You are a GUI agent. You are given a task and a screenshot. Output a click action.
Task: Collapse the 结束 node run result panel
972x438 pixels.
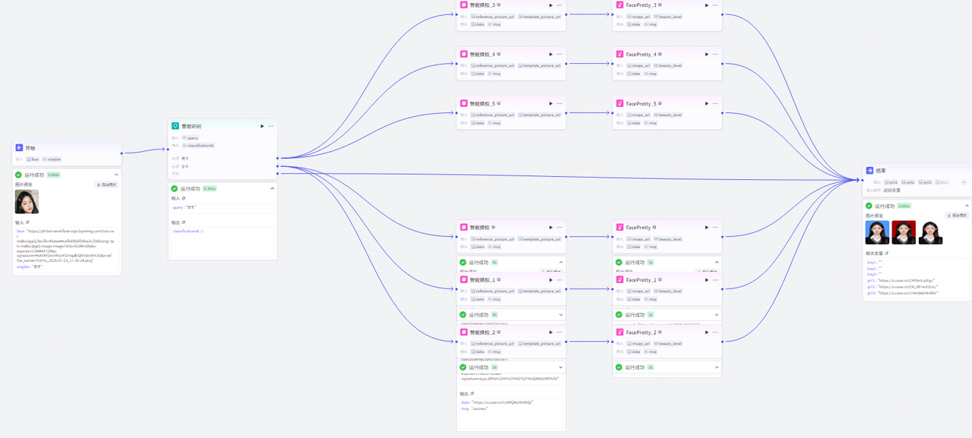tap(967, 206)
